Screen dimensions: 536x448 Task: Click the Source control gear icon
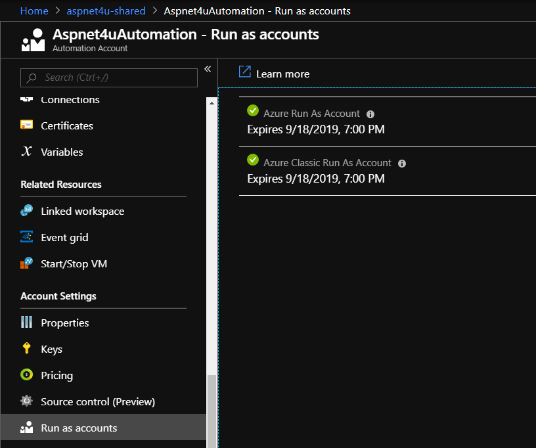[x=27, y=401]
